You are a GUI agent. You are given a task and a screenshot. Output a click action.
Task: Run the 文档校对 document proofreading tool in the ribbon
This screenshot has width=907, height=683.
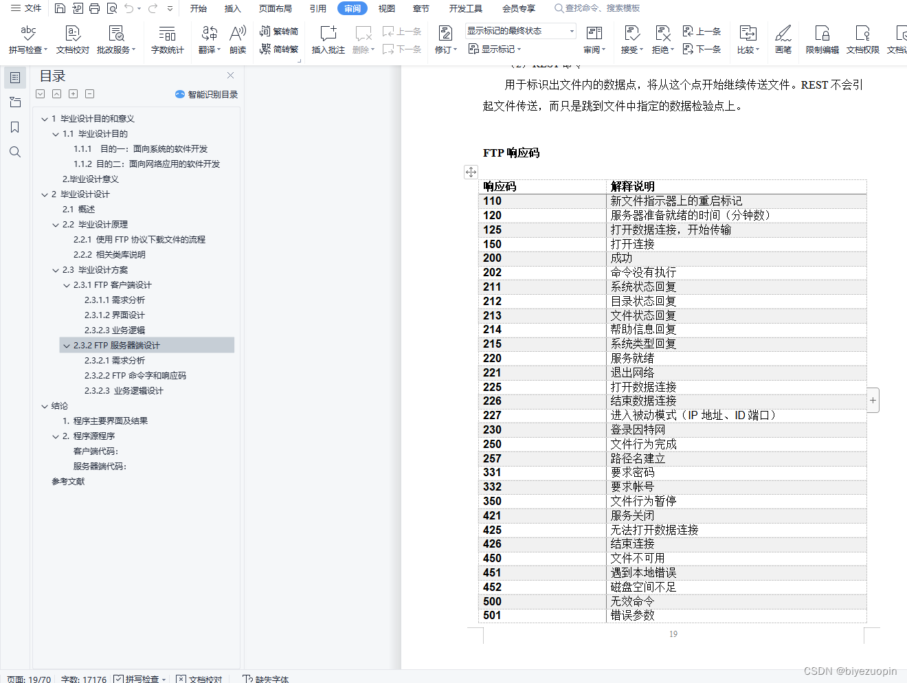(x=73, y=40)
